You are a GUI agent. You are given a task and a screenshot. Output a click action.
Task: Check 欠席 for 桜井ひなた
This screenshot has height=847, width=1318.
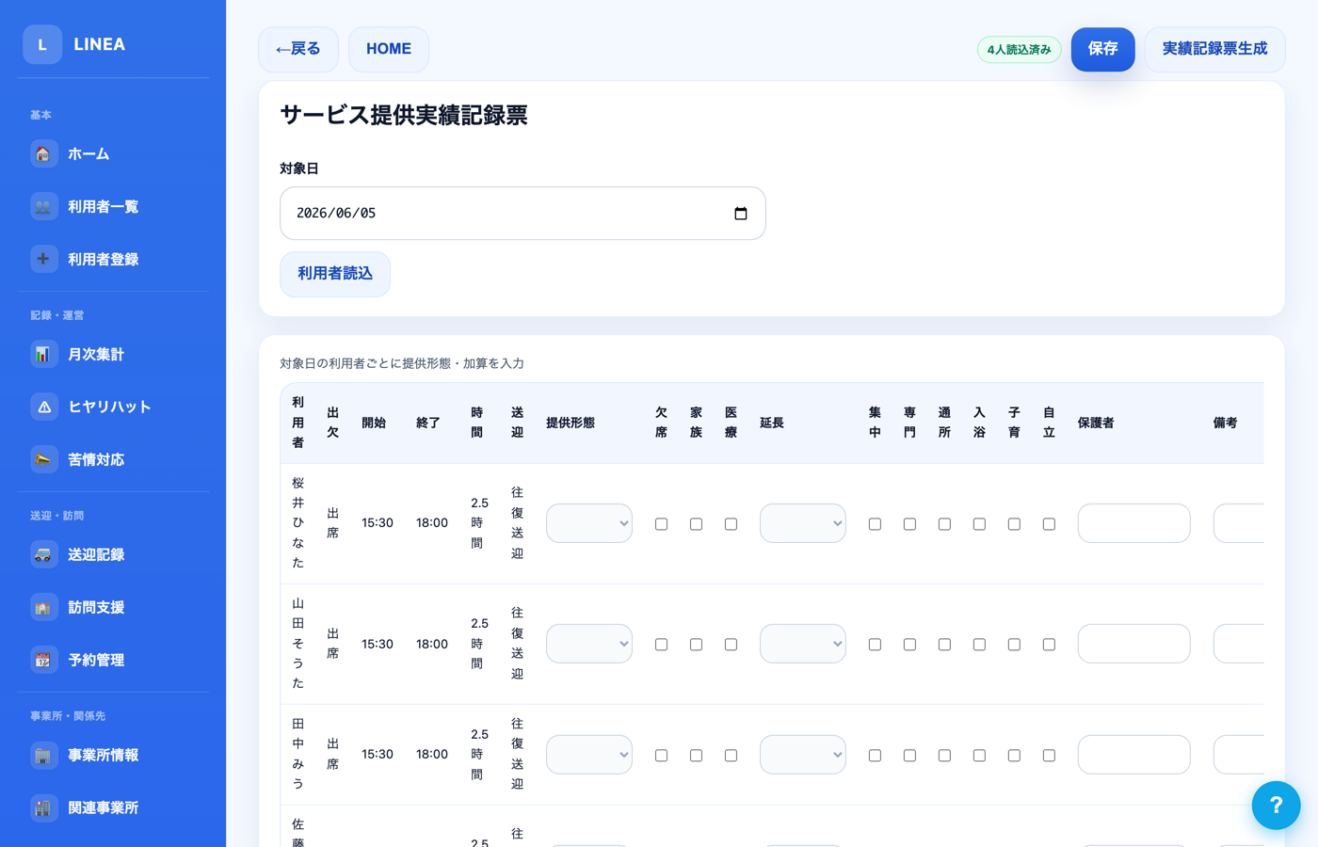click(x=661, y=524)
